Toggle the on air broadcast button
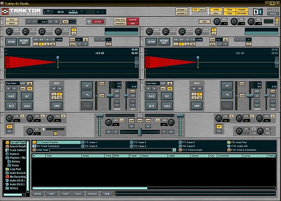This screenshot has height=201, width=281. point(98,22)
